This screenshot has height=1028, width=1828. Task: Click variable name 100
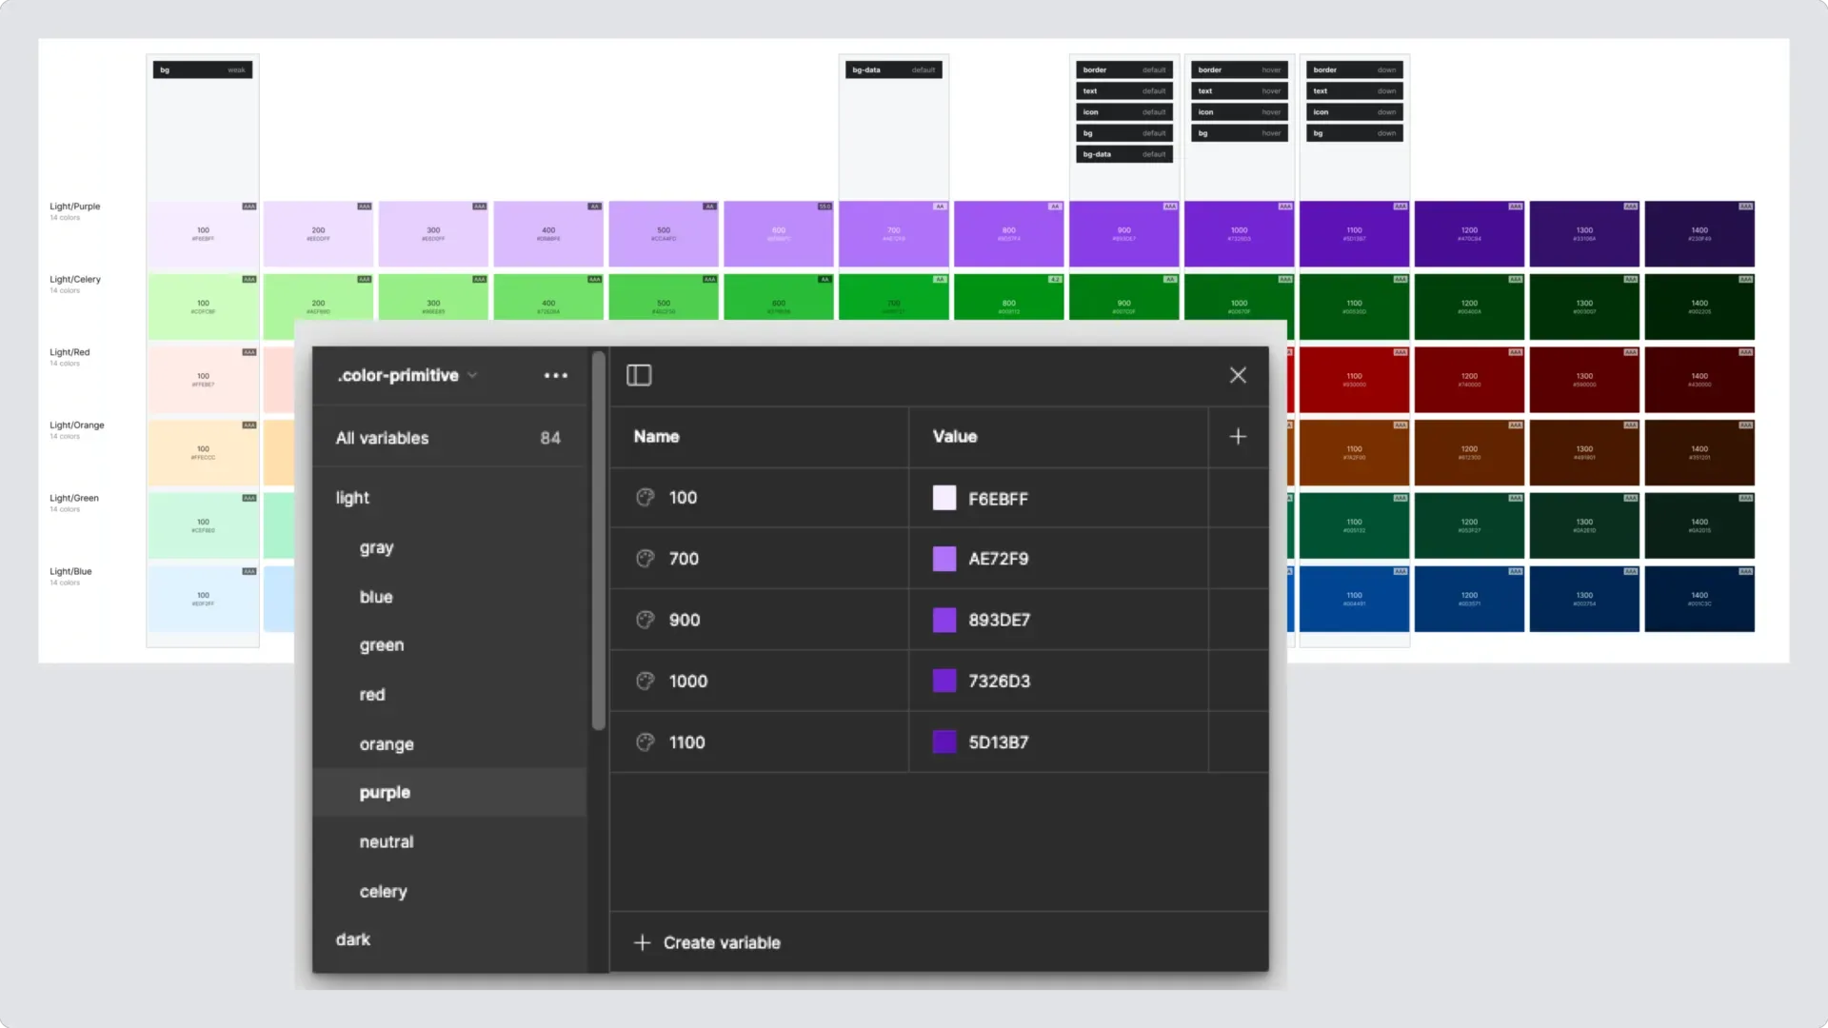coord(683,498)
